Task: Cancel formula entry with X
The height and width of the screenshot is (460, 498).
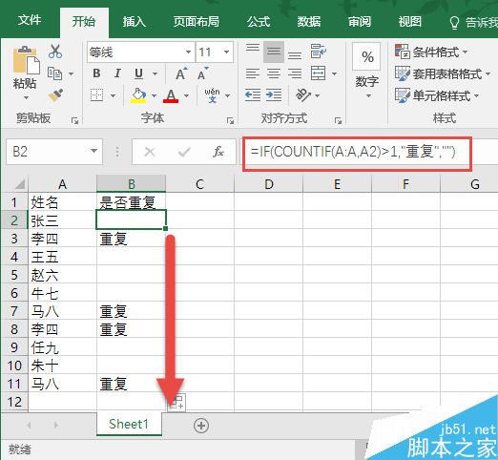Action: pos(150,152)
